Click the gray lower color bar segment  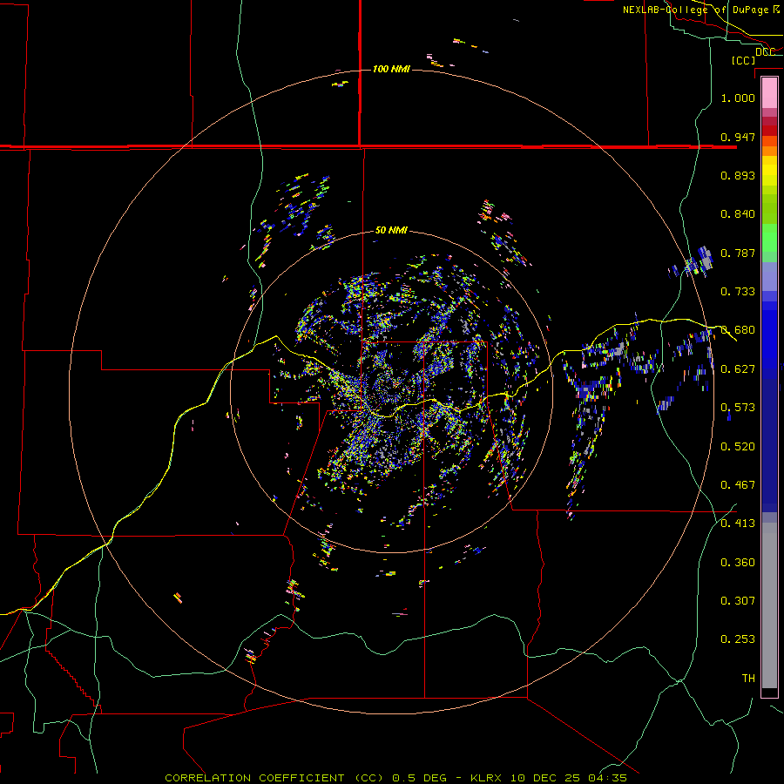coord(769,605)
